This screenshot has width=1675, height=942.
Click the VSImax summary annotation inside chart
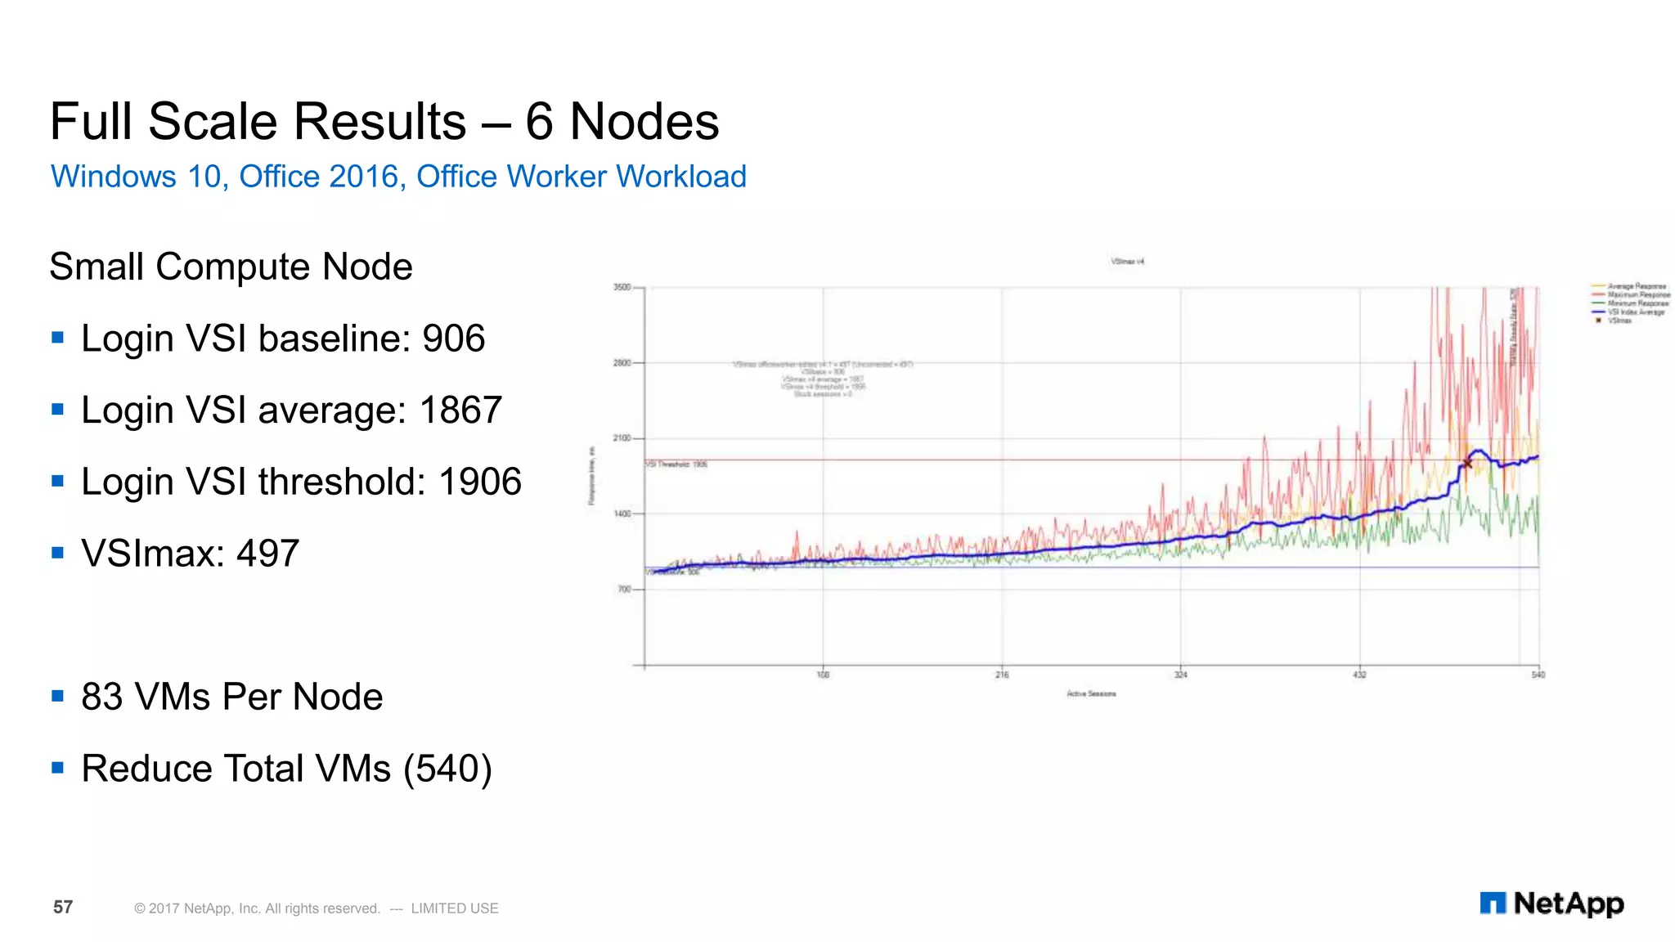coord(823,379)
